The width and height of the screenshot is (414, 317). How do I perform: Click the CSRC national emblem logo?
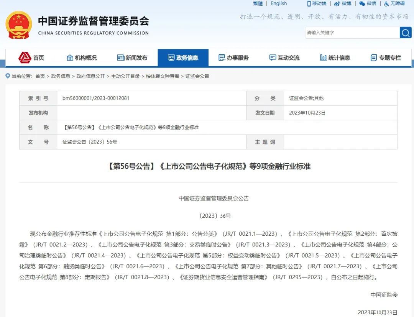pyautogui.click(x=18, y=25)
